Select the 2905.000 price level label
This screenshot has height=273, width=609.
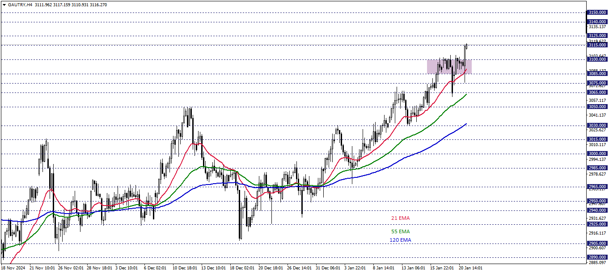pos(597,243)
